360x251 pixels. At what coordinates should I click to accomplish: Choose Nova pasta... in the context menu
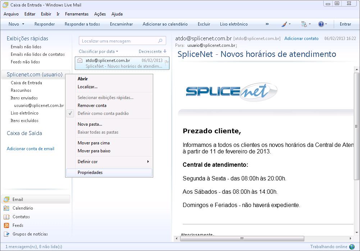coord(109,124)
